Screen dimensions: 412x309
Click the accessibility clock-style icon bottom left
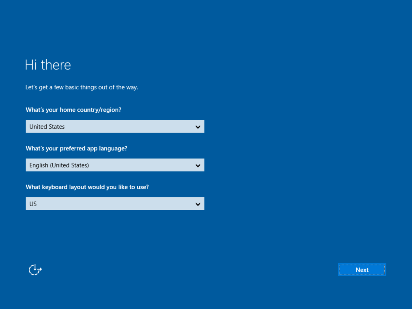point(35,270)
